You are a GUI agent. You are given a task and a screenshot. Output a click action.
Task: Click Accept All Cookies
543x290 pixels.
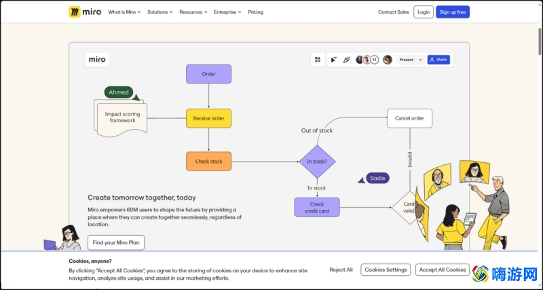click(x=443, y=270)
